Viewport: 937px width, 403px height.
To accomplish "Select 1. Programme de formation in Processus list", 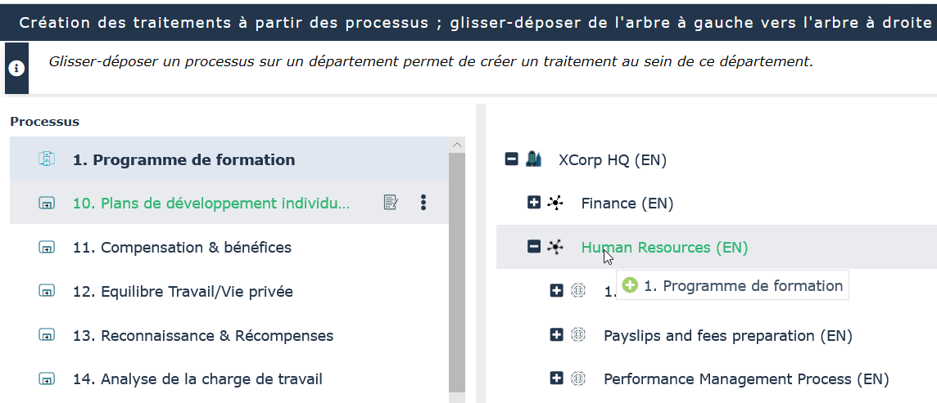I will (x=183, y=159).
